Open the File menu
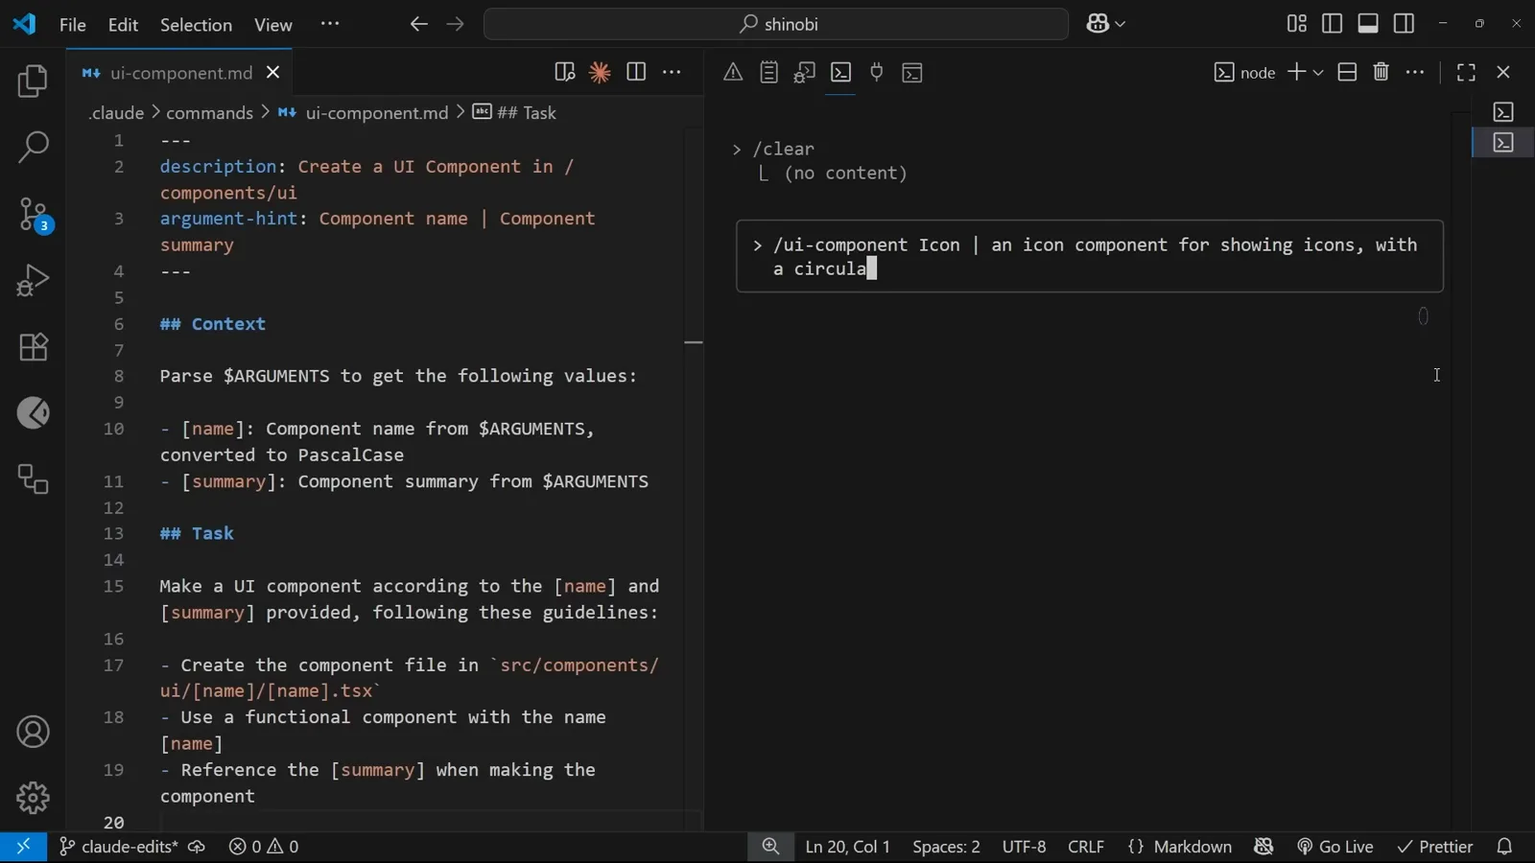 [x=73, y=25]
